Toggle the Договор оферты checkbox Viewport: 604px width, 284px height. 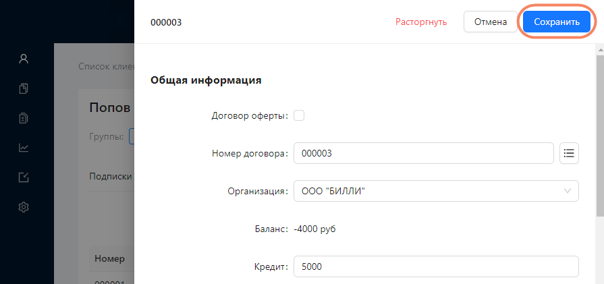[299, 115]
